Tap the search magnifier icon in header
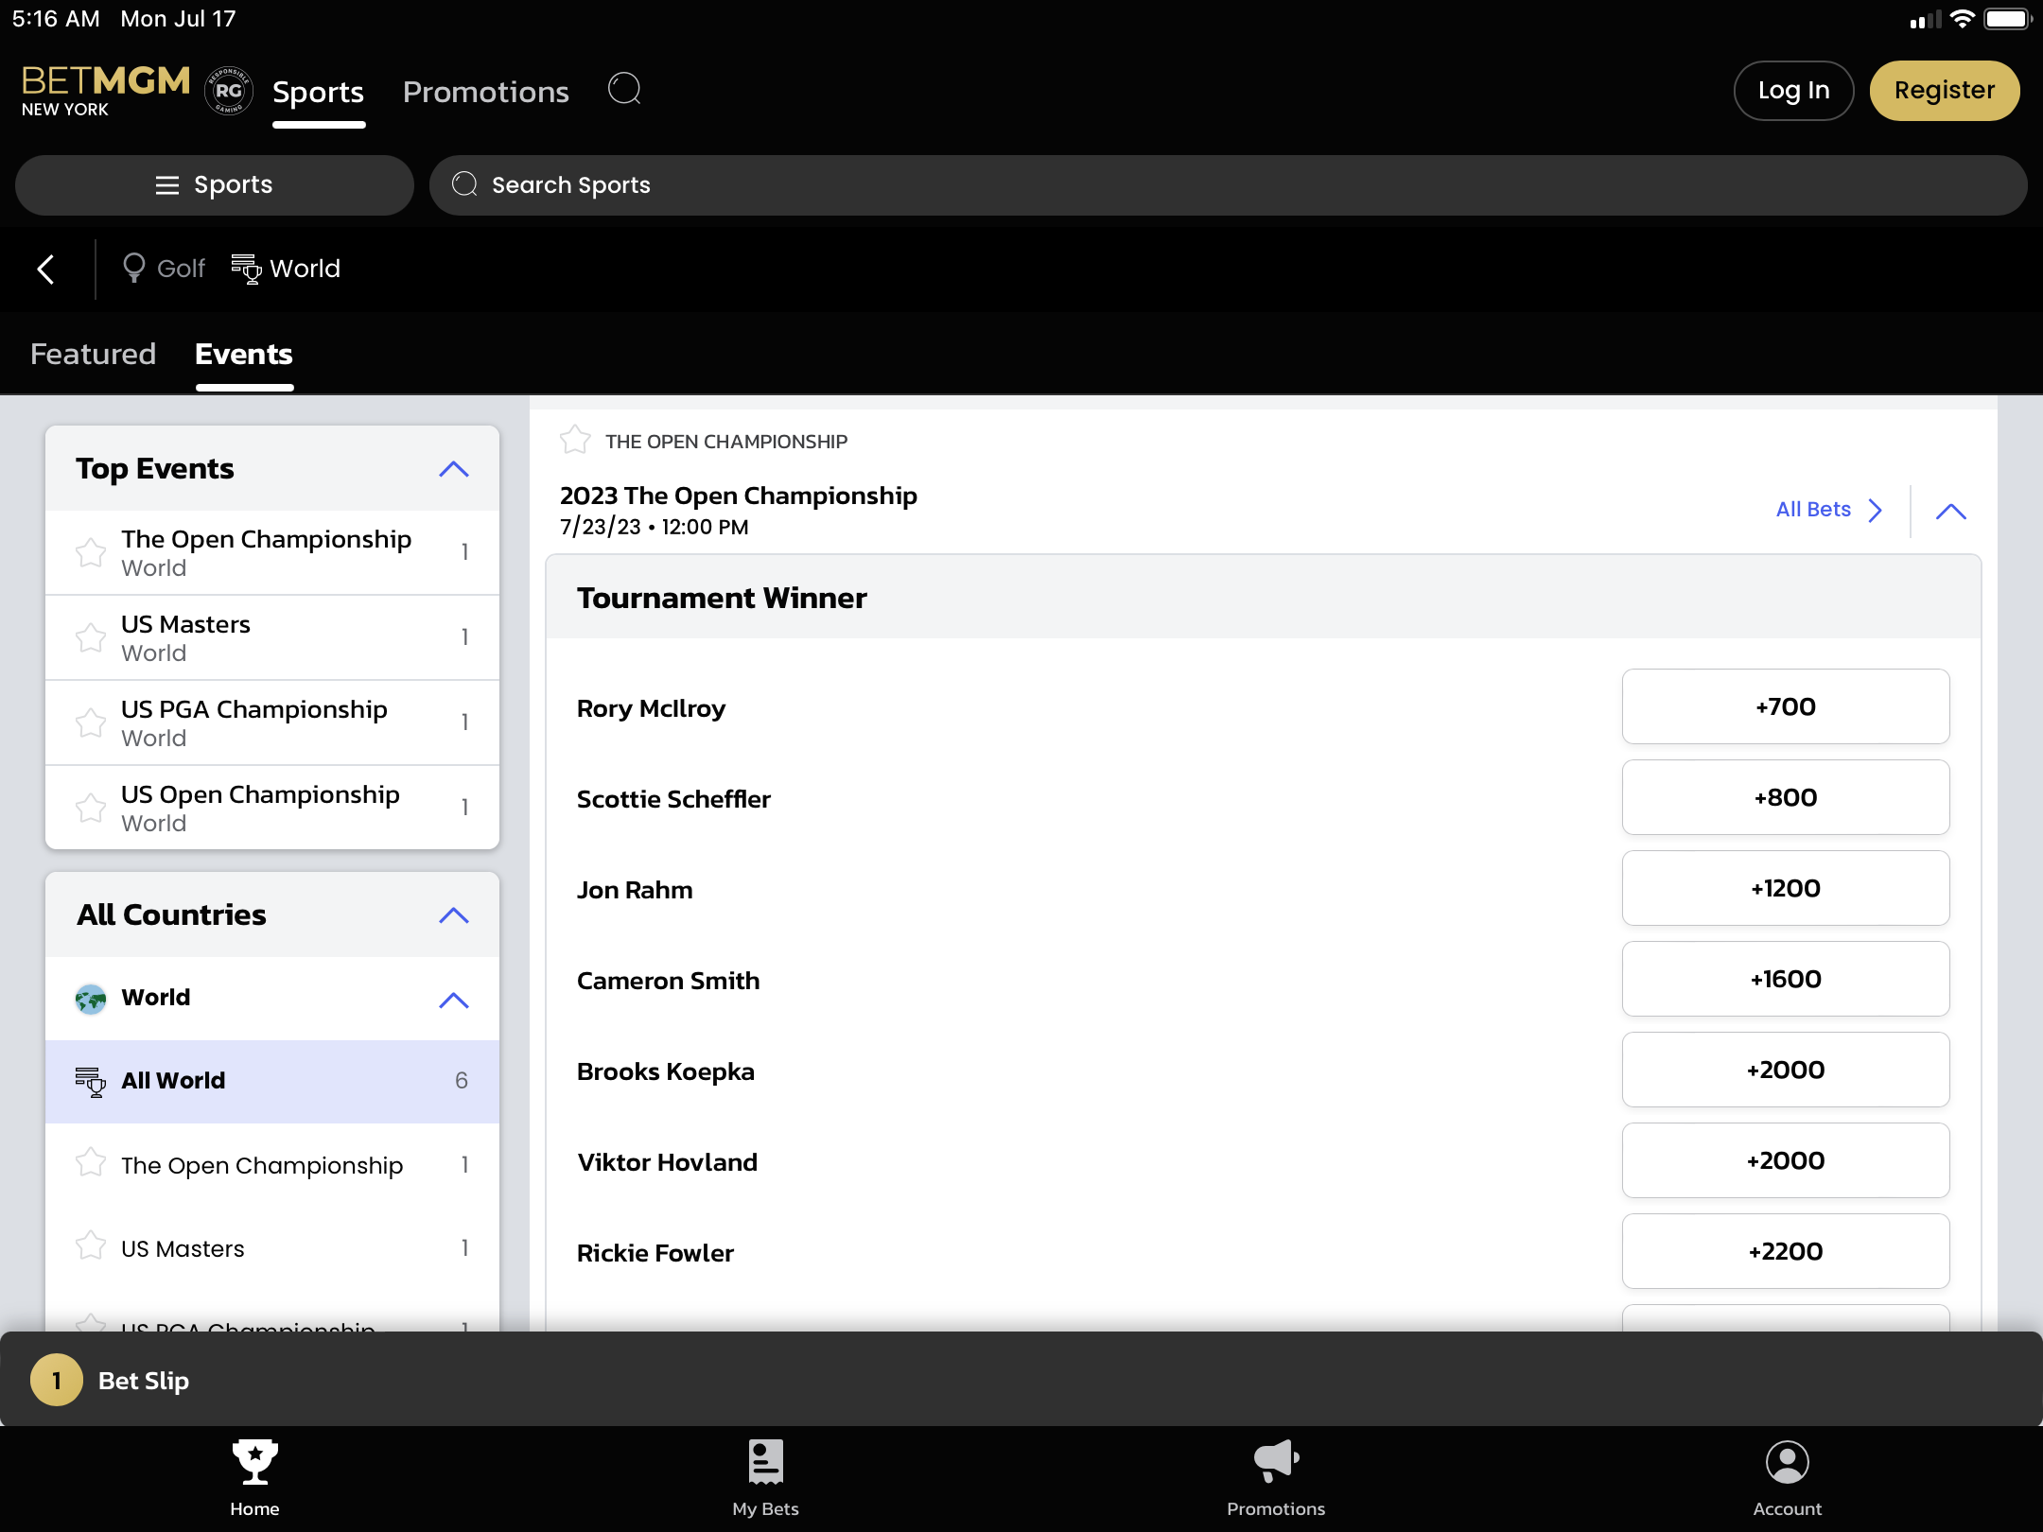This screenshot has height=1532, width=2043. [624, 90]
